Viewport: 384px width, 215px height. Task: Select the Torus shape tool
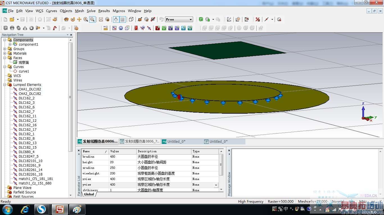coord(31,28)
